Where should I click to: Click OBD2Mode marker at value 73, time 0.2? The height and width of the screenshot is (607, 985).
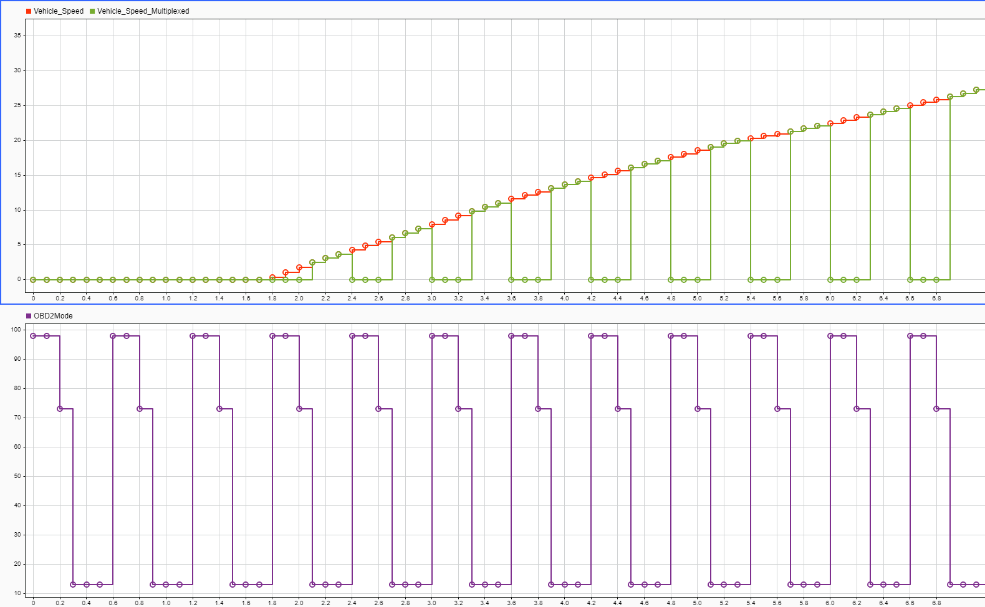point(60,409)
